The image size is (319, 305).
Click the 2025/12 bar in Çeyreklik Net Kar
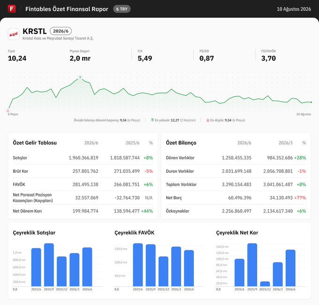tap(265, 284)
